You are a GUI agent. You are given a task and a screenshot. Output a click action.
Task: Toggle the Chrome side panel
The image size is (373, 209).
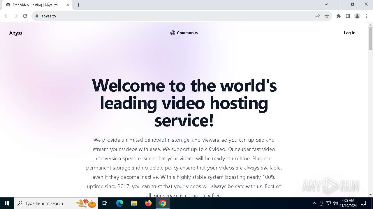point(348,16)
